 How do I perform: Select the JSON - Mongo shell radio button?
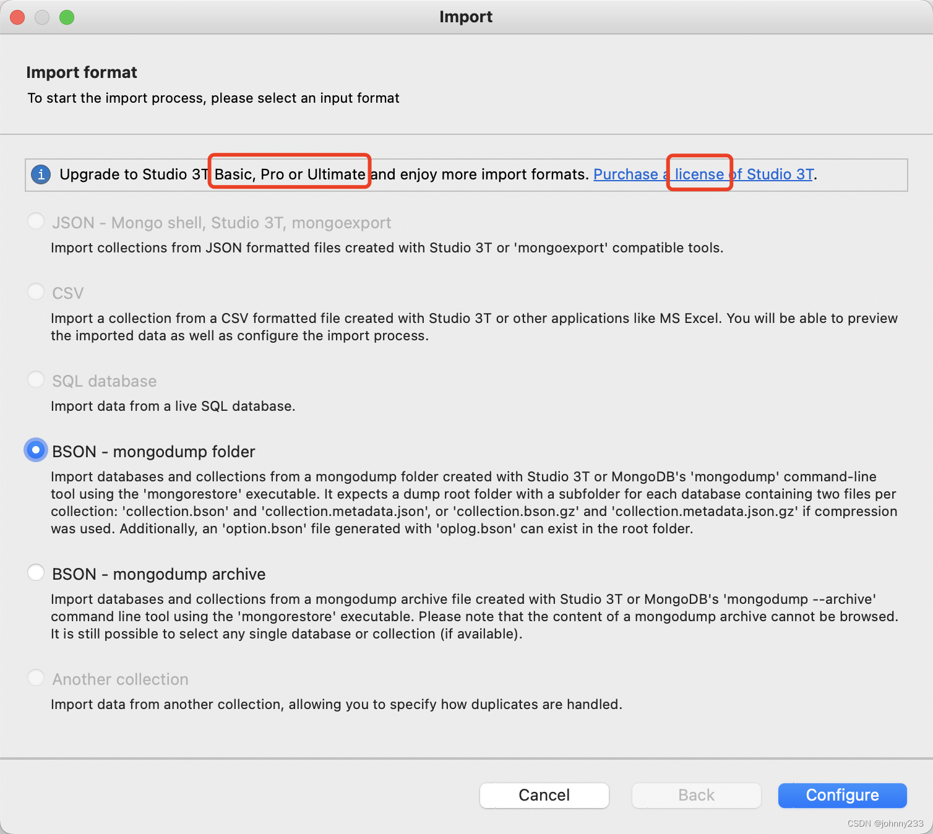[36, 221]
